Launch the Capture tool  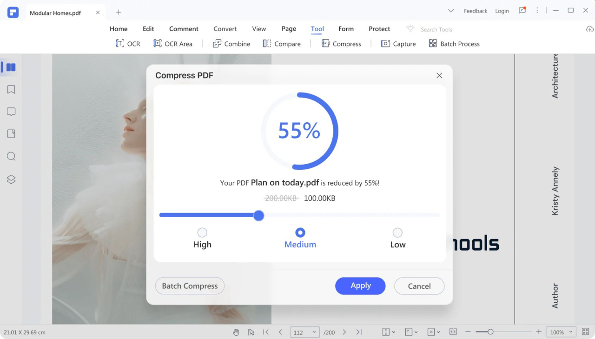[x=398, y=43]
